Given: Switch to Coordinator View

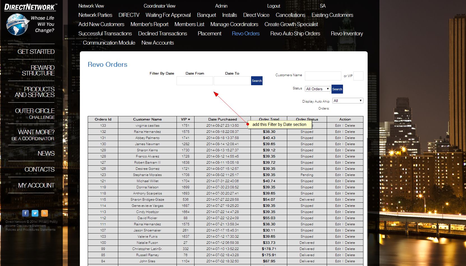Looking at the screenshot, I should coord(159,6).
